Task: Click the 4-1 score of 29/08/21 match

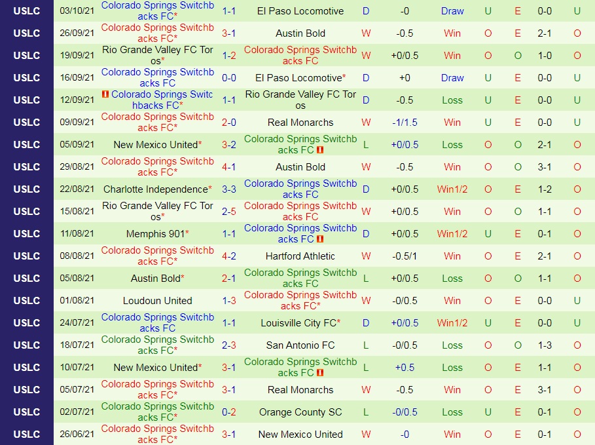Action: click(x=229, y=167)
